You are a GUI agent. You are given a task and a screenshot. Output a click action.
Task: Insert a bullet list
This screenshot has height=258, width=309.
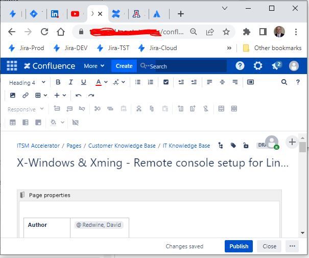(138, 82)
